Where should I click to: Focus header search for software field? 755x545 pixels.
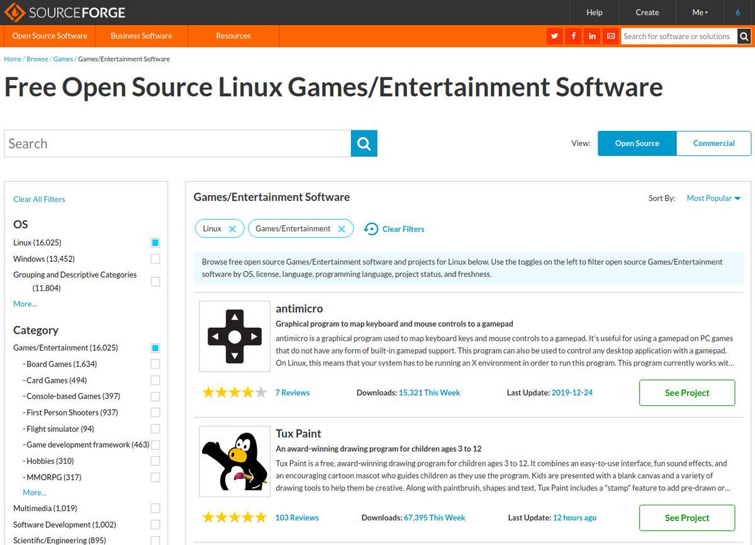tap(678, 36)
